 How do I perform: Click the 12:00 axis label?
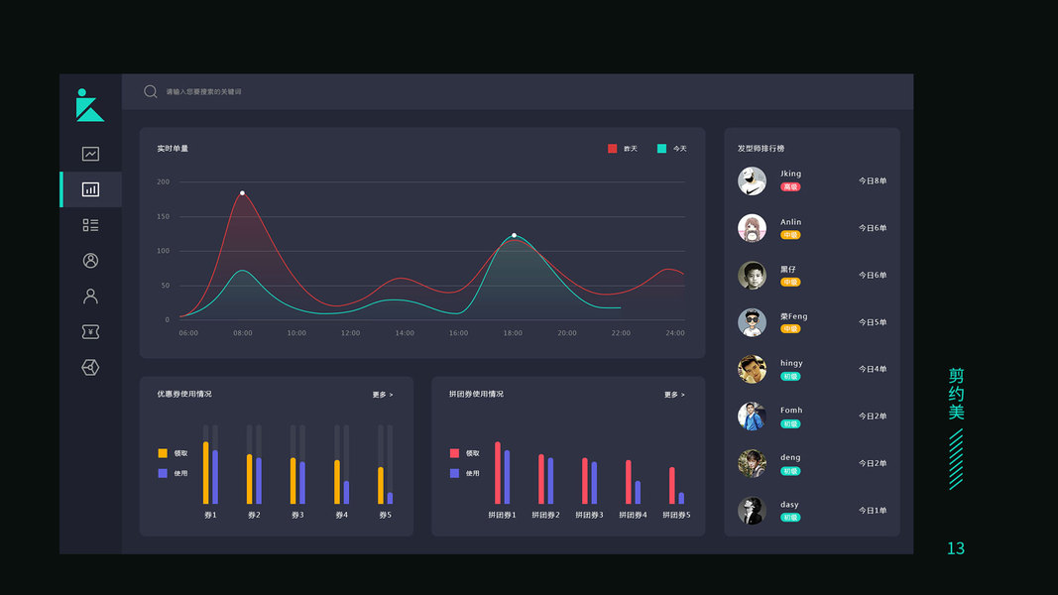[x=350, y=333]
